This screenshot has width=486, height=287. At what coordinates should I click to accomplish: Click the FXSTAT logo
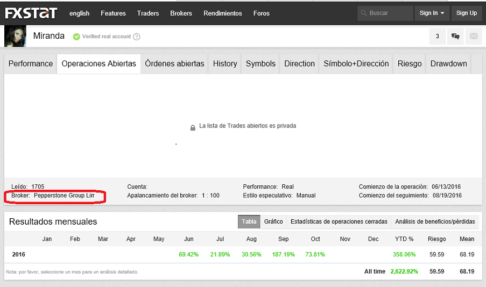click(31, 13)
